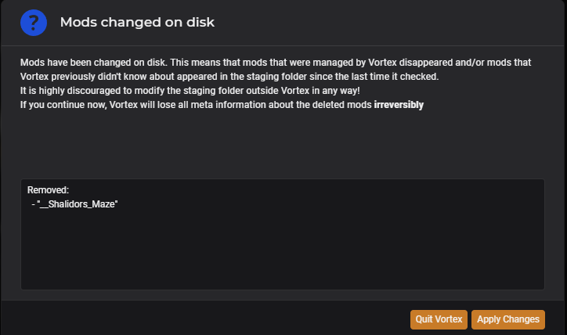Click the line starting "If you continue now"
Image resolution: width=567 pixels, height=335 pixels.
(x=222, y=105)
